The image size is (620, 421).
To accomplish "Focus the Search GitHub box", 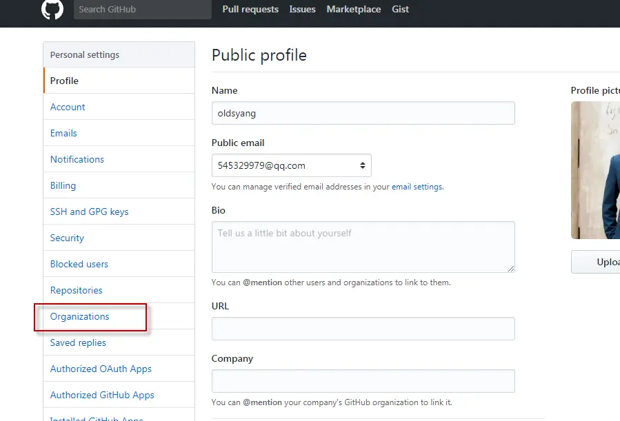I will click(x=142, y=10).
